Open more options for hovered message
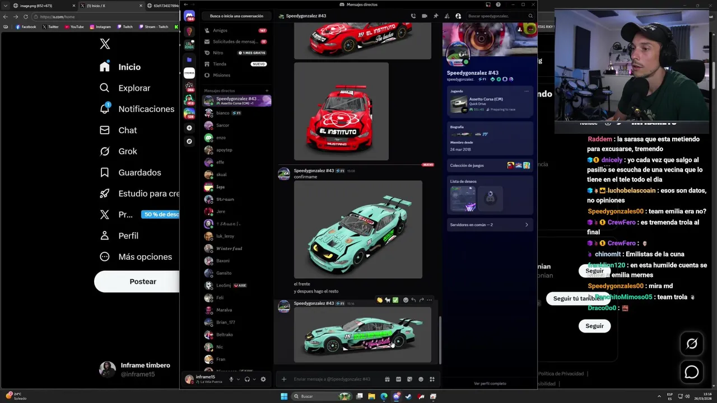 [x=429, y=300]
